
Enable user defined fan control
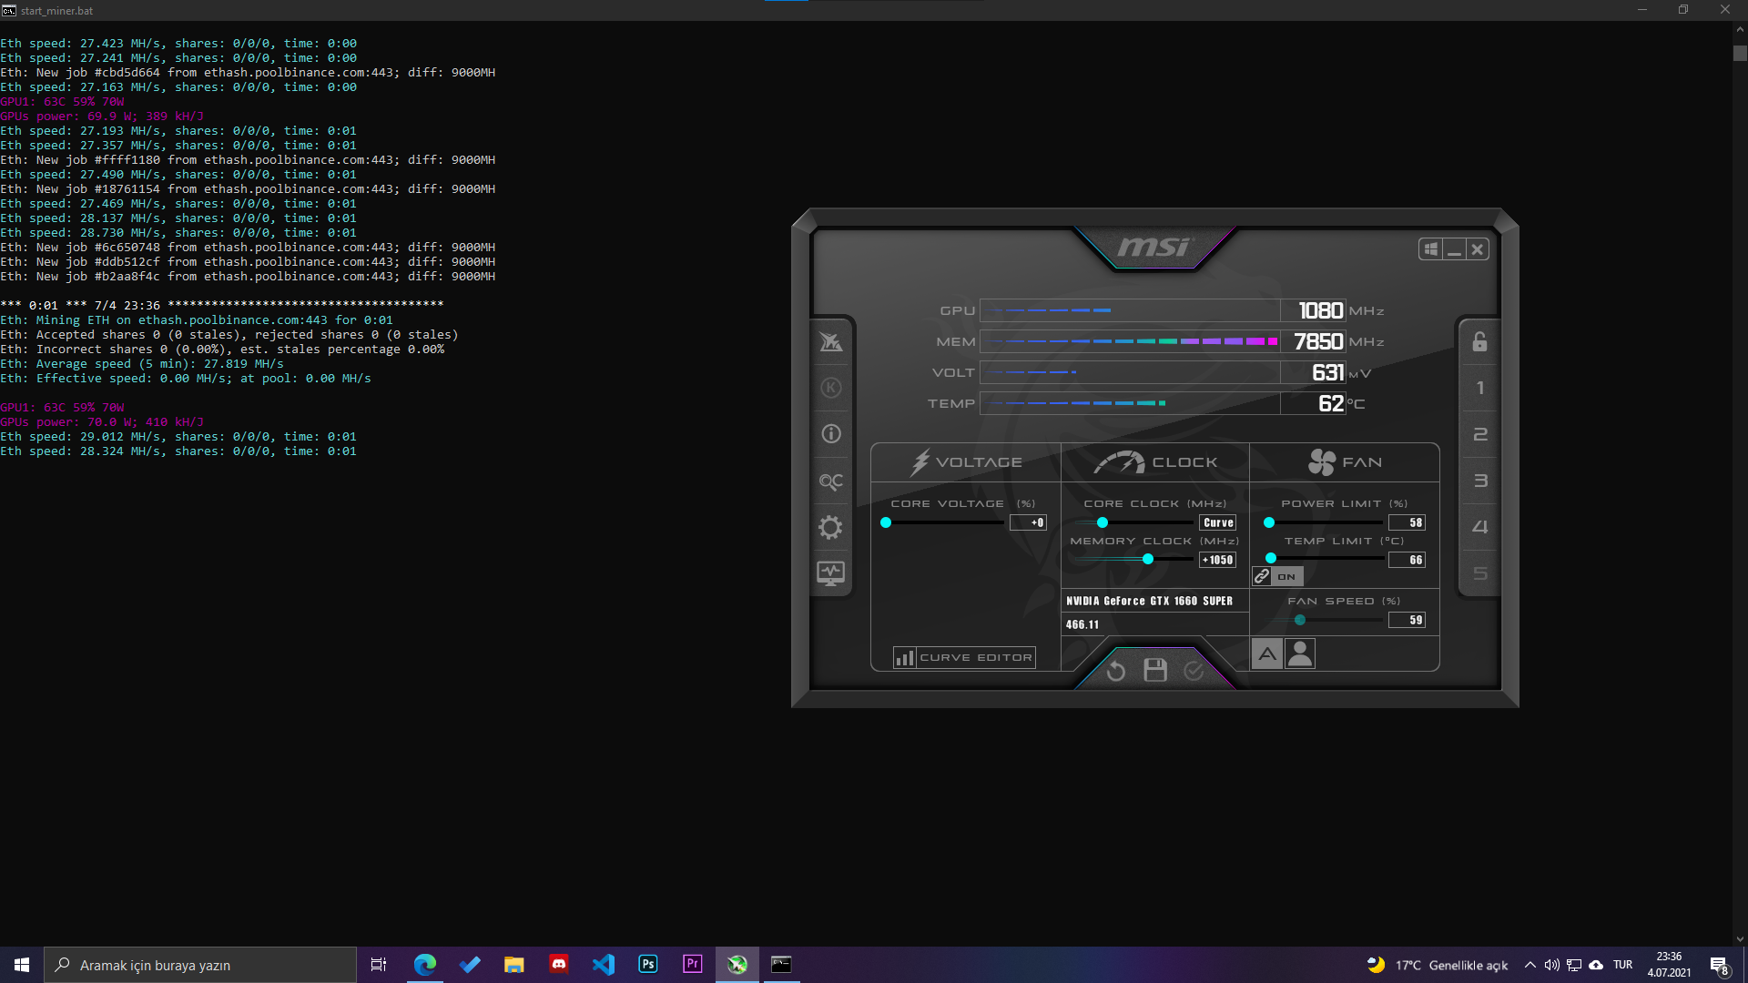click(x=1300, y=654)
